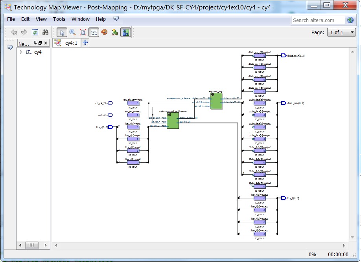Add new tab with plus button

coord(85,43)
